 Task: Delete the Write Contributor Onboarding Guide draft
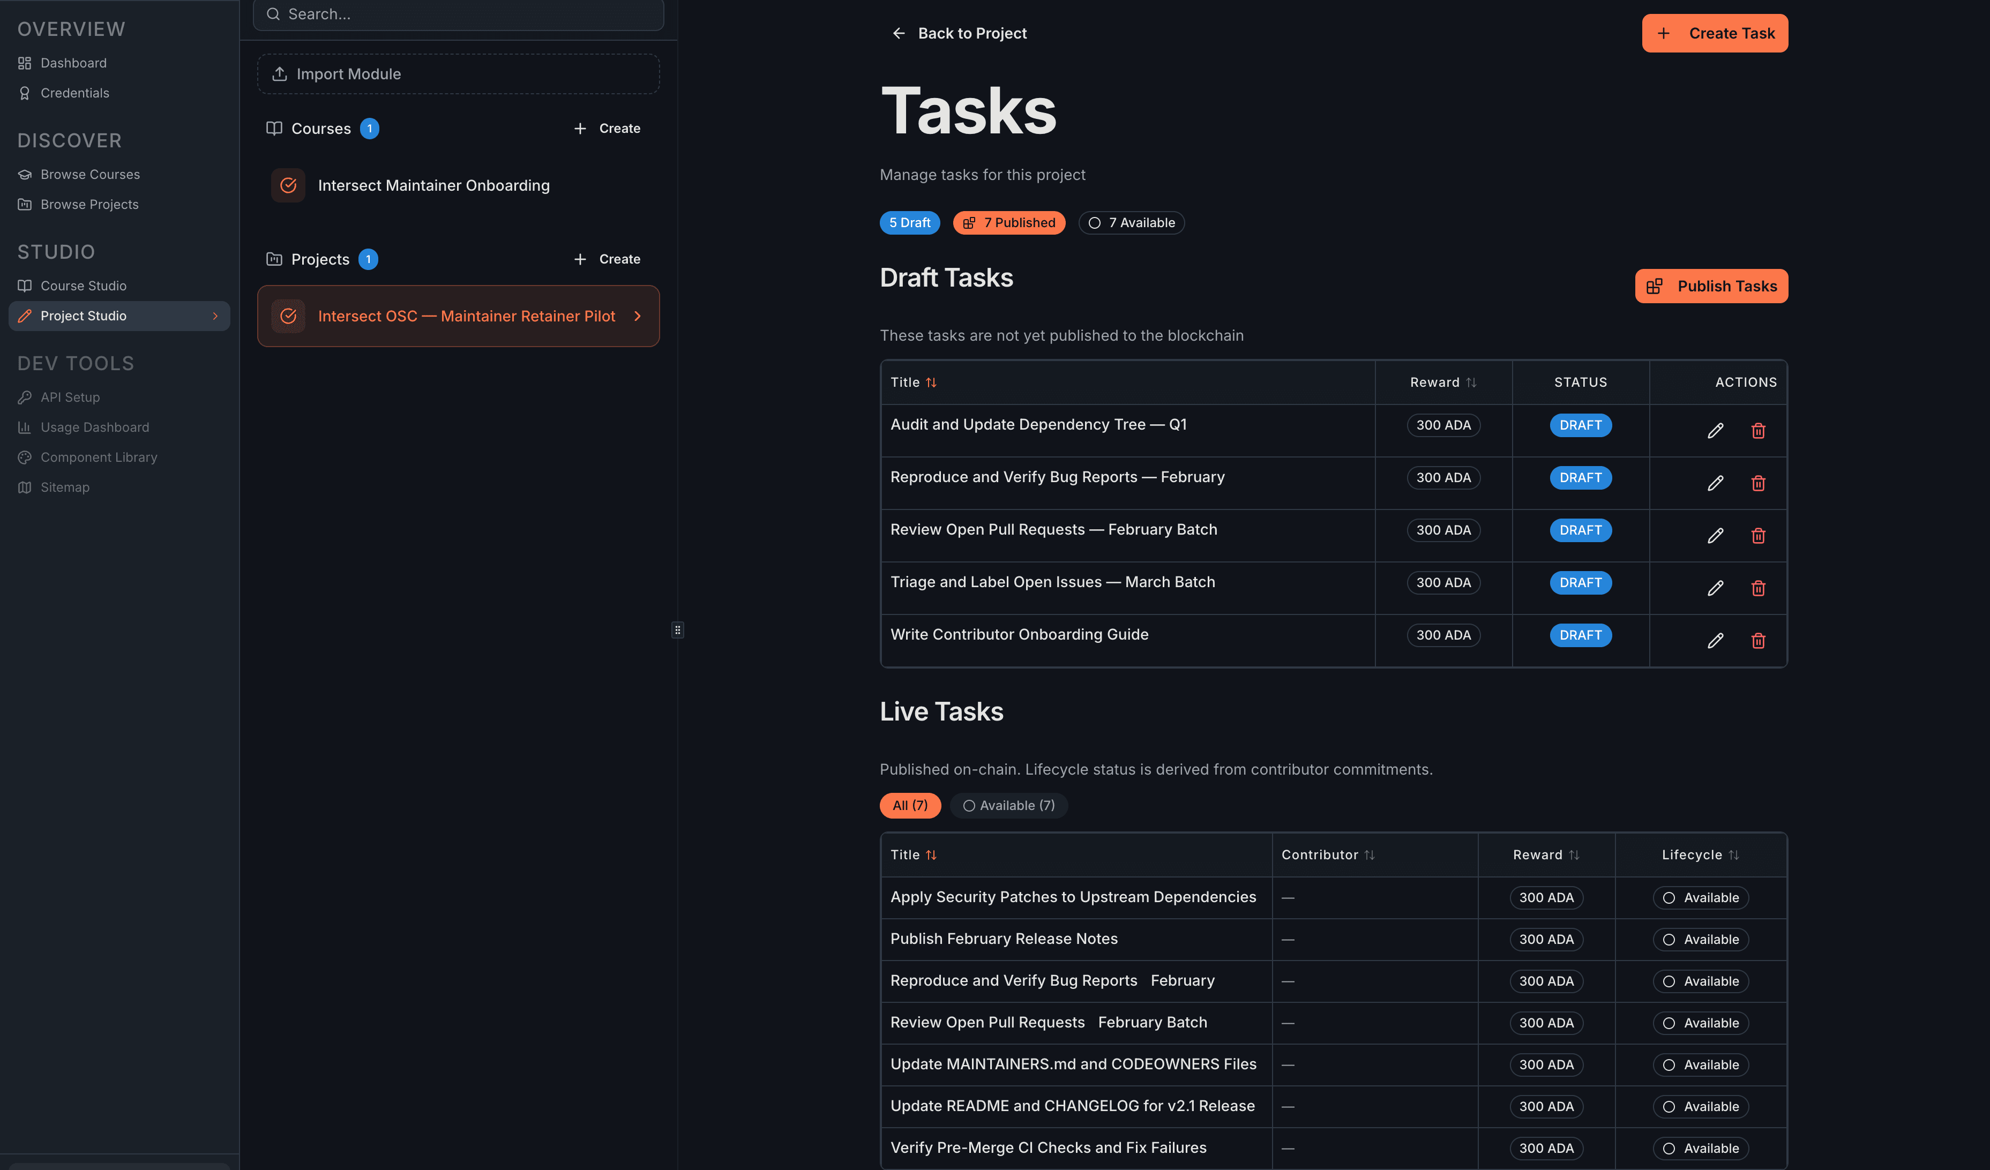coord(1759,640)
